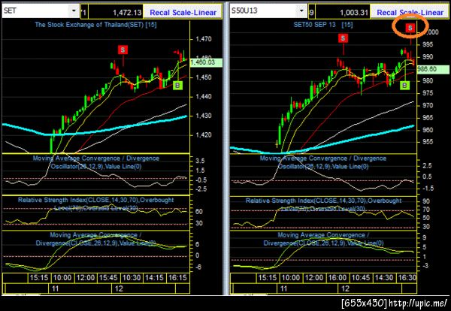
Task: Click the green B buy marker on S50U13 chart
Action: pyautogui.click(x=404, y=85)
